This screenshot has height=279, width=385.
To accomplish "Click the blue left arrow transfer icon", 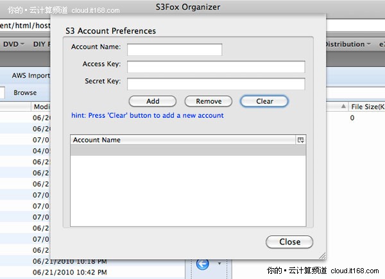I will click(x=203, y=263).
